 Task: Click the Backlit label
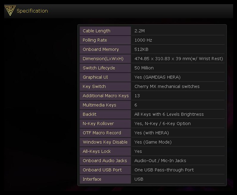pyautogui.click(x=89, y=114)
